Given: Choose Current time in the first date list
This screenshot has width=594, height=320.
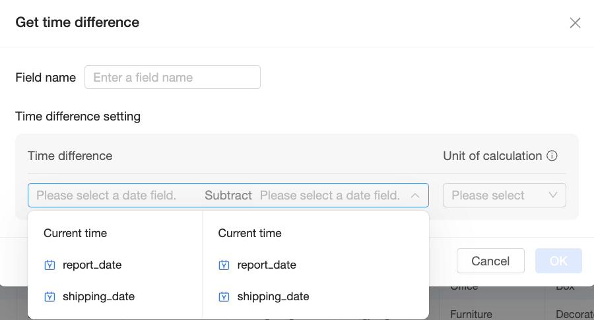Looking at the screenshot, I should [75, 233].
